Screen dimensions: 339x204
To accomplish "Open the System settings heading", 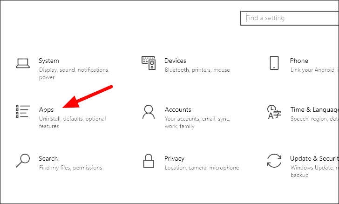I will coord(49,61).
